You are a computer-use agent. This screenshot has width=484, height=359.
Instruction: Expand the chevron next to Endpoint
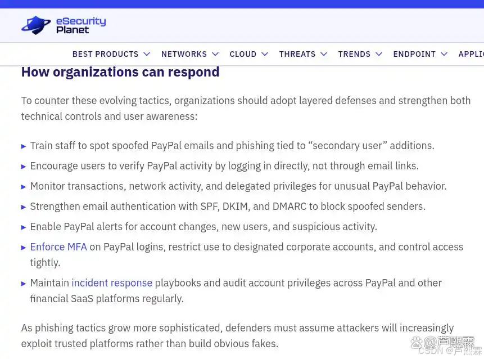444,54
